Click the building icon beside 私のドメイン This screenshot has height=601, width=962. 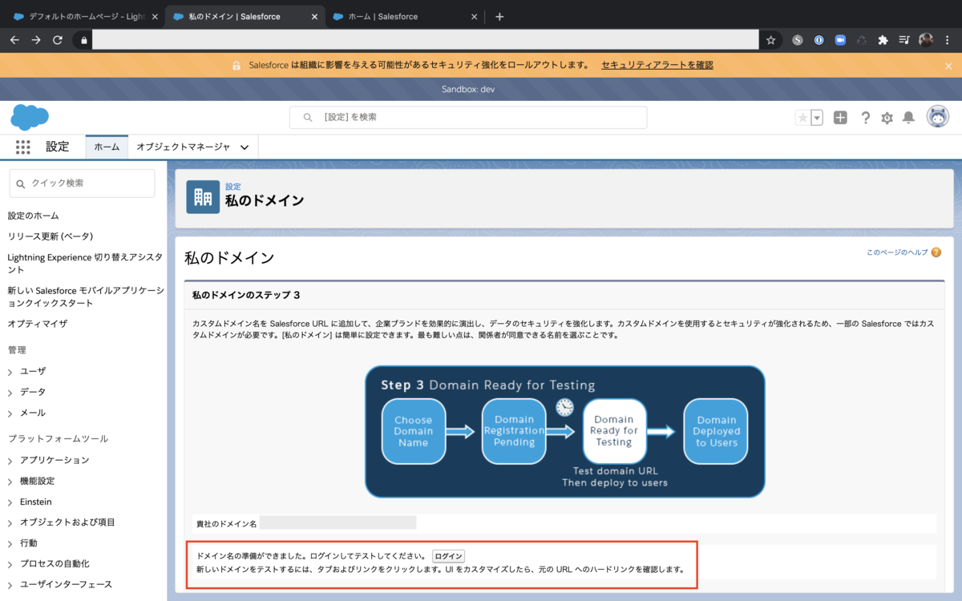[203, 197]
